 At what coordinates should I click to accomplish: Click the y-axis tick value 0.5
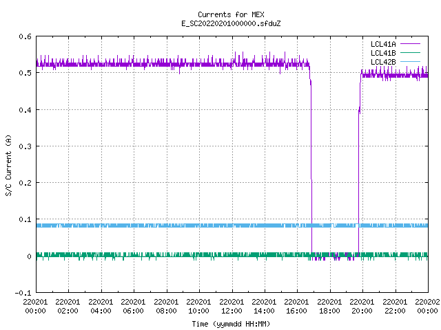click(x=25, y=73)
